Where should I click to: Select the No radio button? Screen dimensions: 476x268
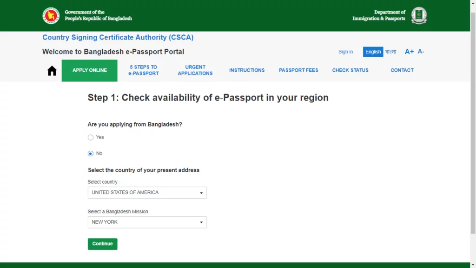pos(91,154)
